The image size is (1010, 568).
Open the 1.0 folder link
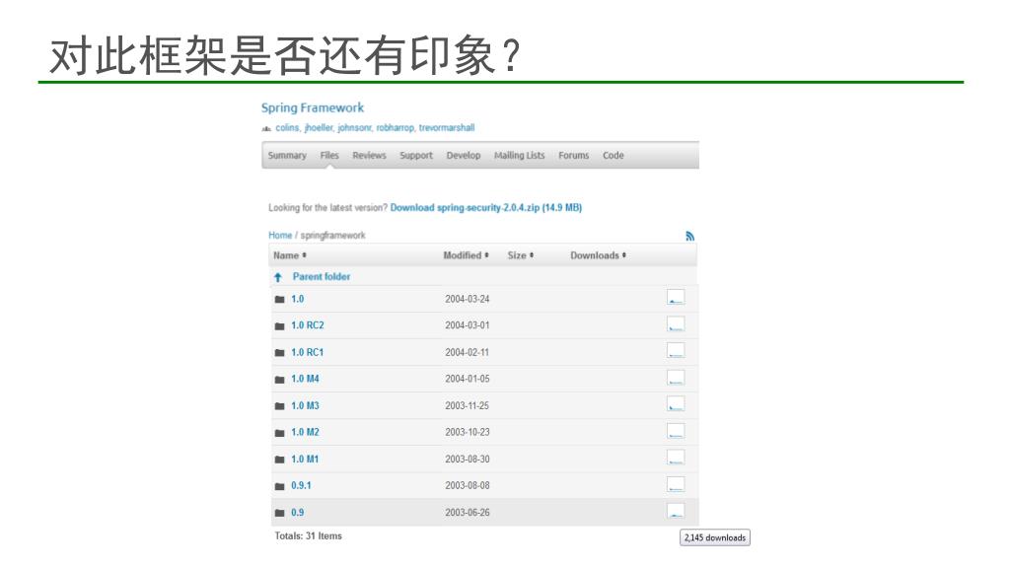pyautogui.click(x=297, y=300)
